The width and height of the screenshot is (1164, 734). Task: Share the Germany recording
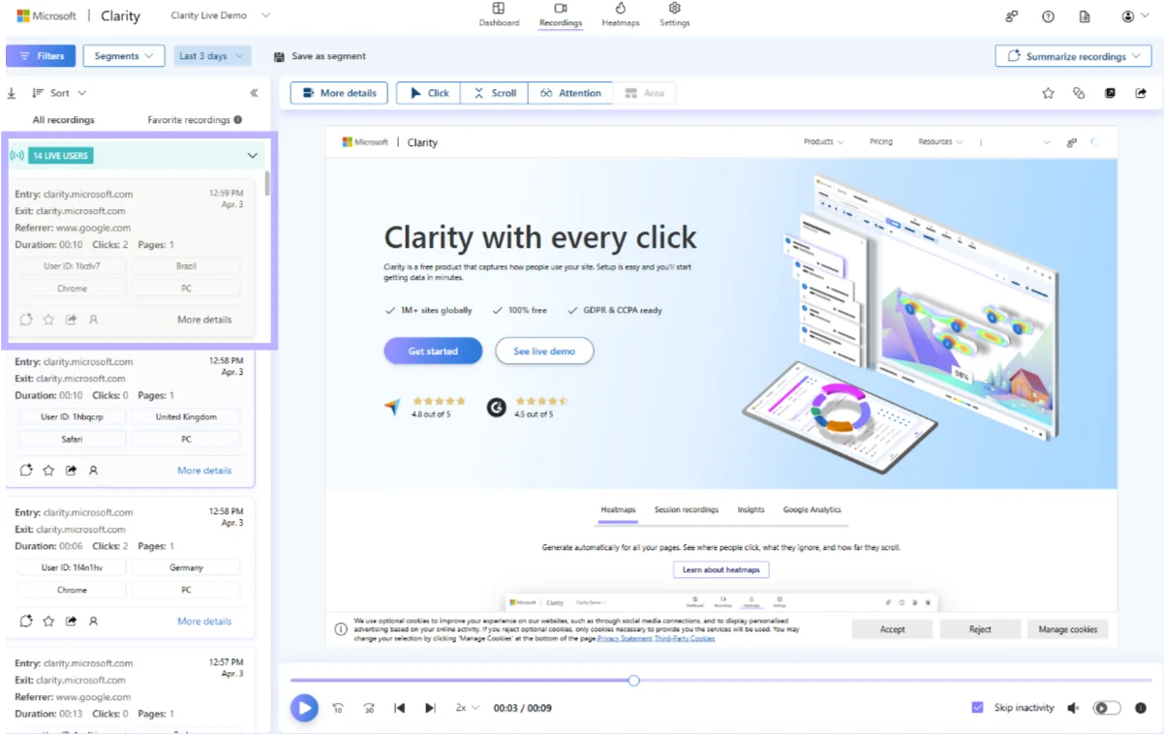[x=71, y=622]
